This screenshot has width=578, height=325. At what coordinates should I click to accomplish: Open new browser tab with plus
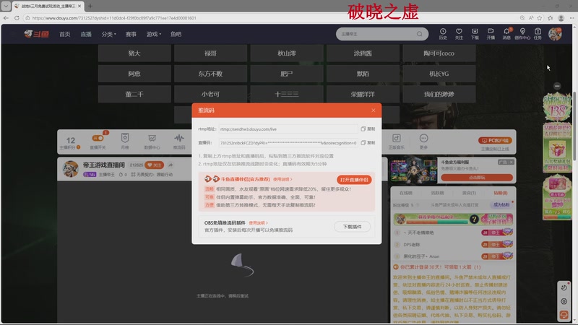tap(90, 6)
